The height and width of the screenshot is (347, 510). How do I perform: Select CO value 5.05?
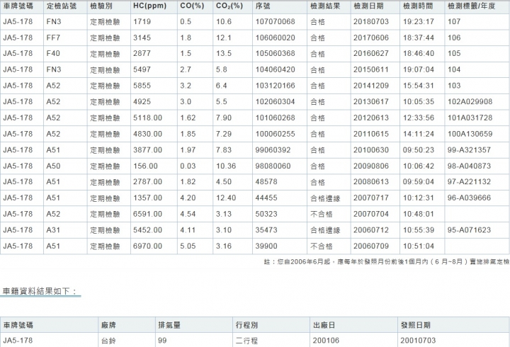[x=188, y=246]
